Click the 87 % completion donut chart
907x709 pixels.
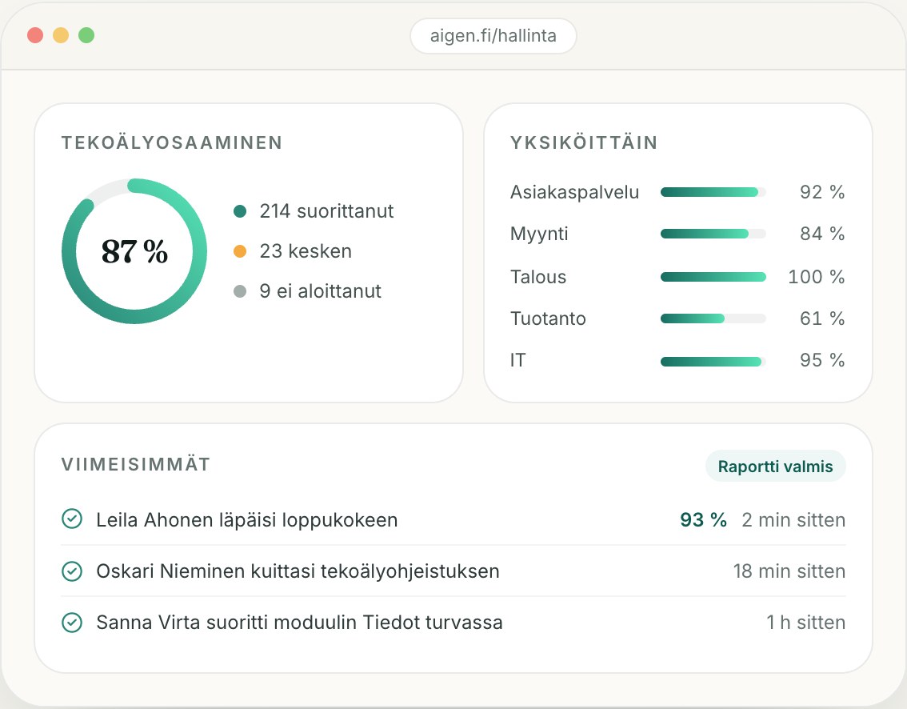(134, 251)
